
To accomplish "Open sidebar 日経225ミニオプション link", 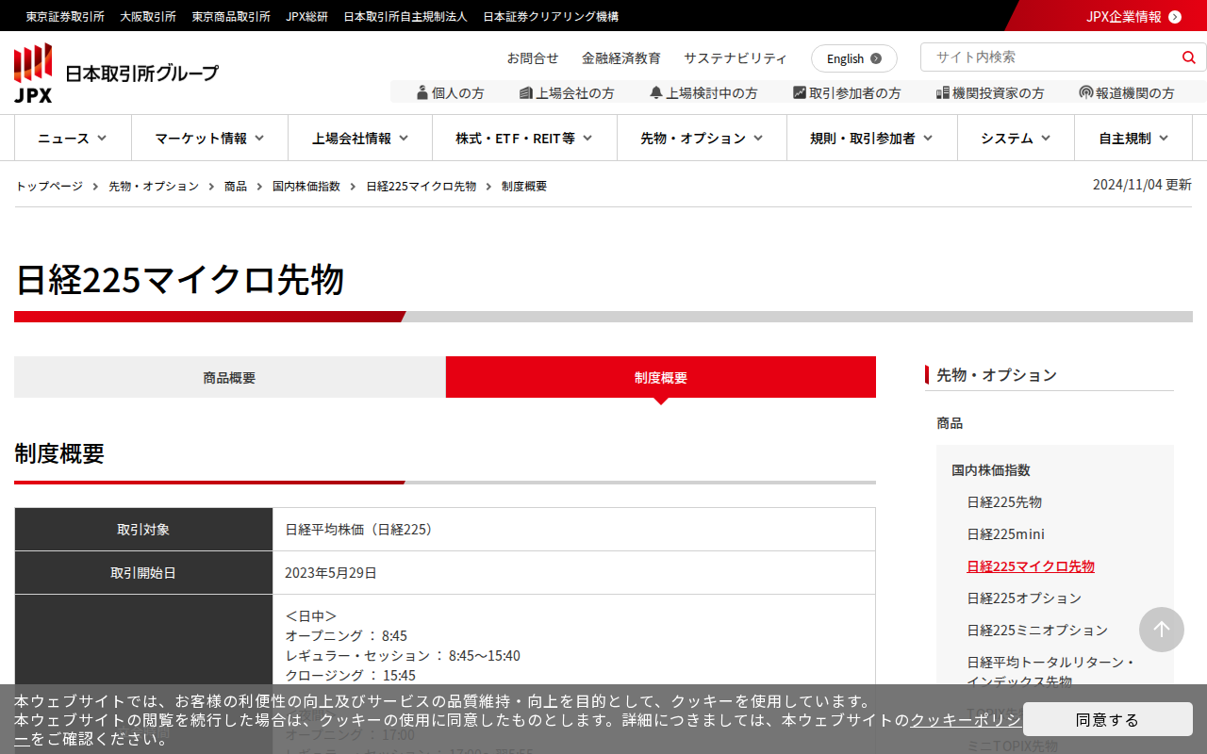I will [1037, 631].
